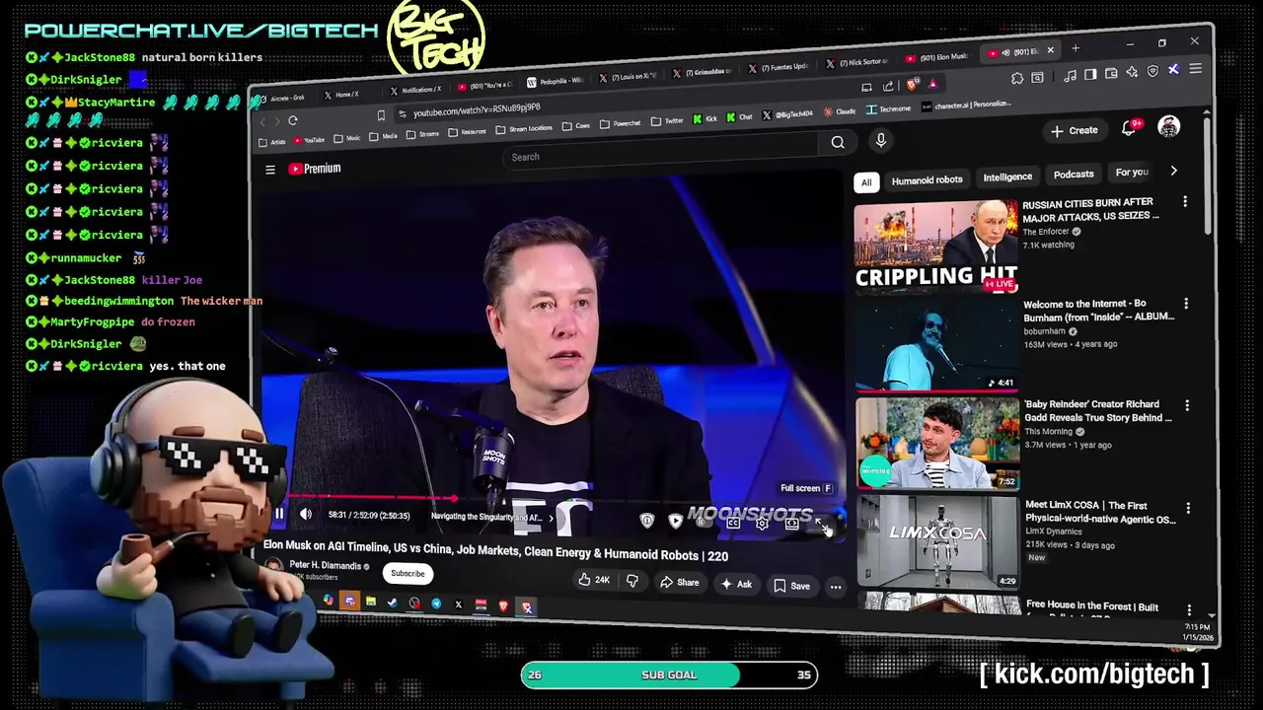1263x710 pixels.
Task: Open the 'Claude' bookmark
Action: (x=839, y=111)
